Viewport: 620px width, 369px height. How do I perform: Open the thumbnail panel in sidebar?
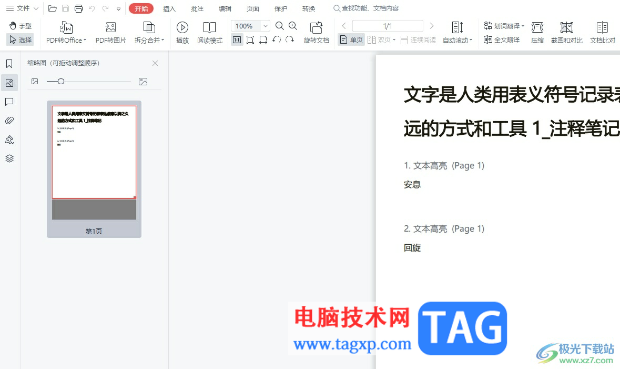pos(9,83)
